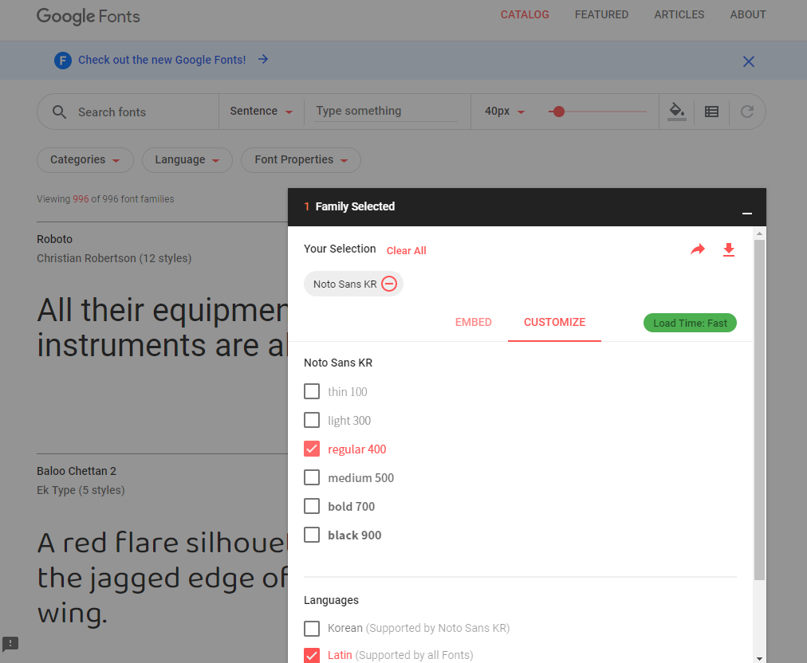
Task: Open the Baloo Chettan 2 font family
Action: click(77, 471)
